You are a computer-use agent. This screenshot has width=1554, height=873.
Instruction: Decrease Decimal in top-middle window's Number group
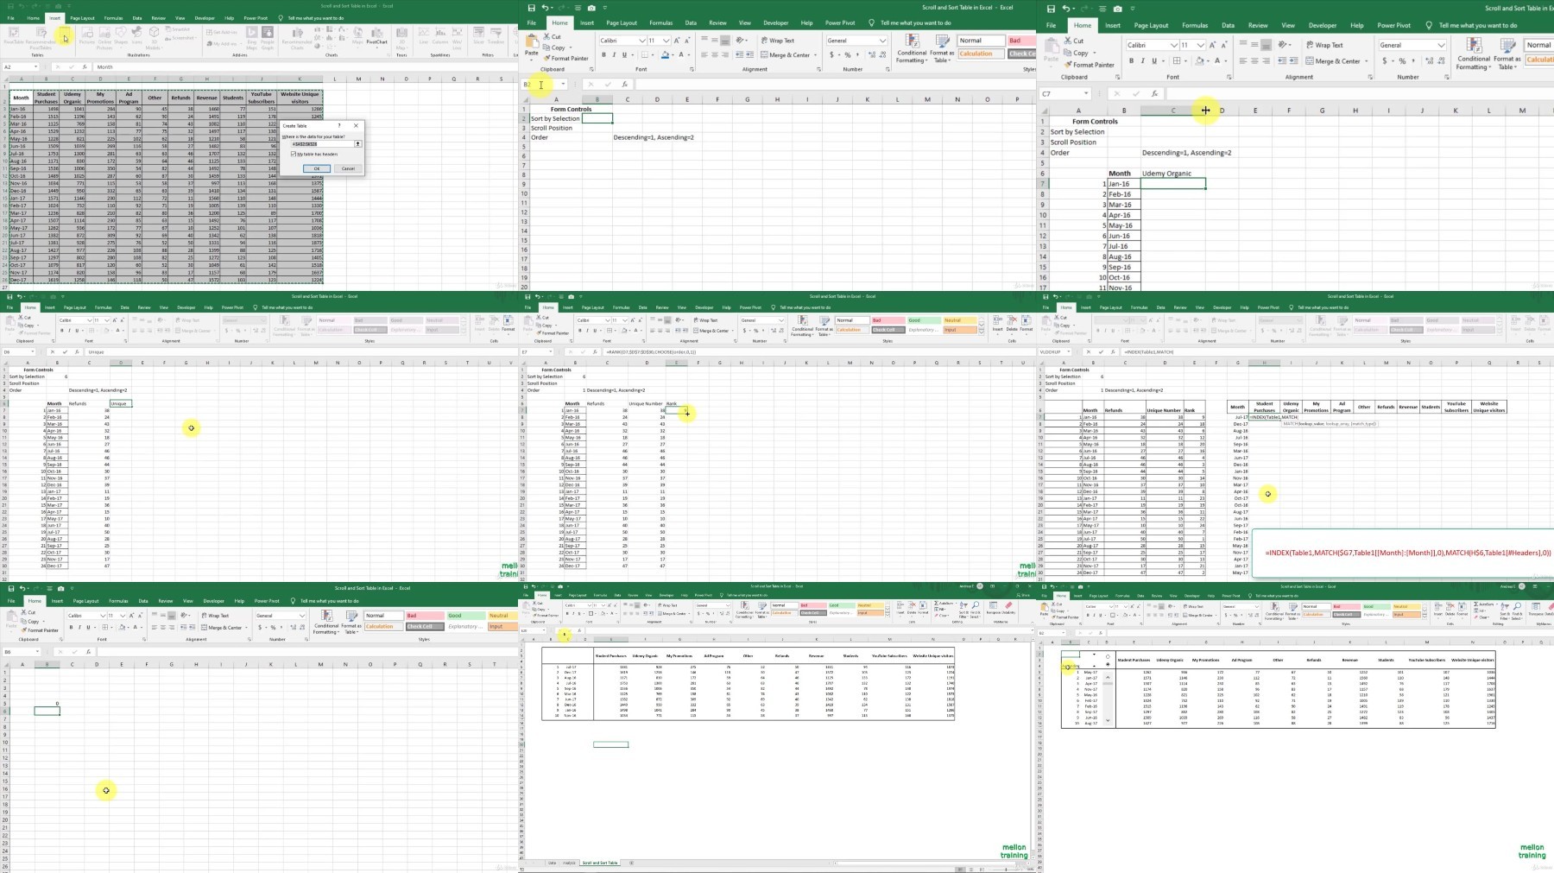pos(881,54)
